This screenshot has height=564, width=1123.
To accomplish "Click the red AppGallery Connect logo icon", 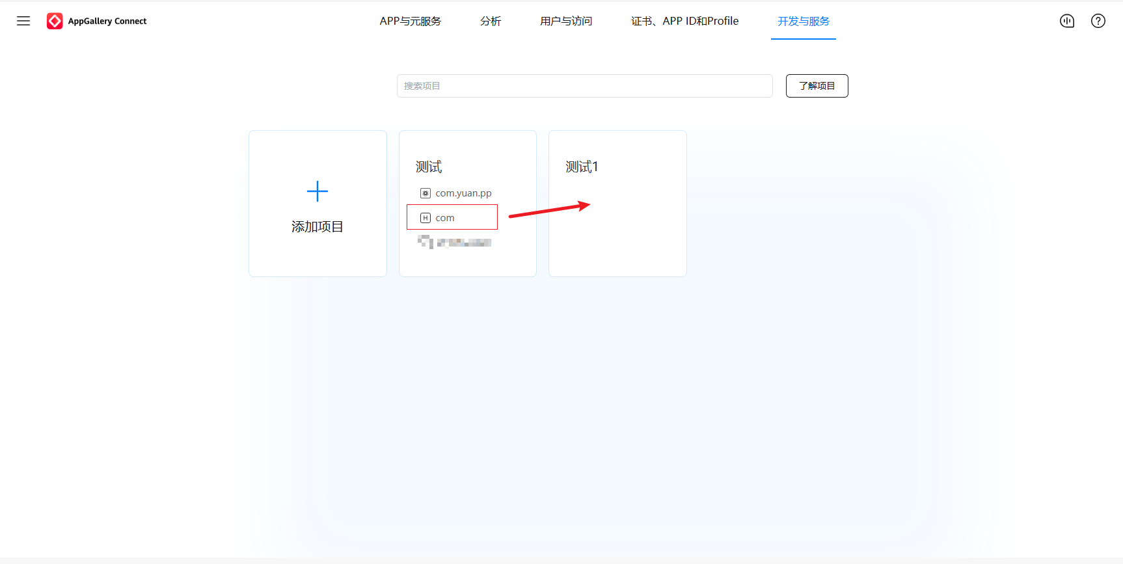I will [x=55, y=21].
